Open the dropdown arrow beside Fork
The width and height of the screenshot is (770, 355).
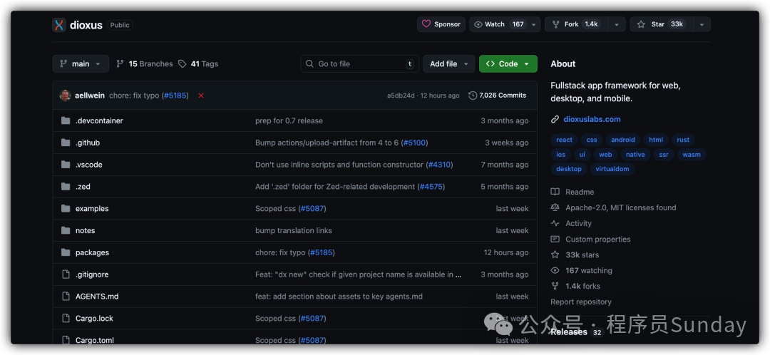616,24
